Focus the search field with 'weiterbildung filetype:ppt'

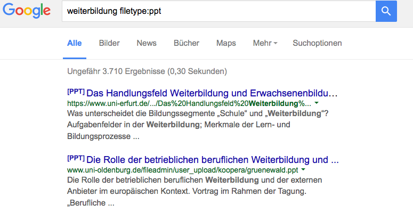(219, 11)
